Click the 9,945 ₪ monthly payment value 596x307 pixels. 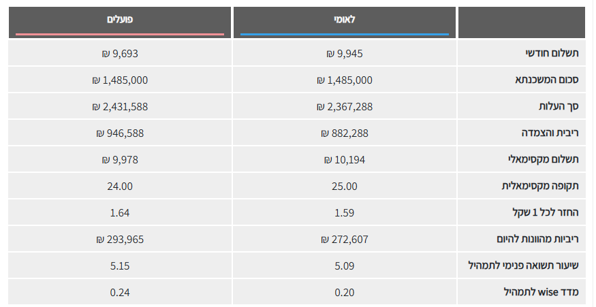[344, 53]
